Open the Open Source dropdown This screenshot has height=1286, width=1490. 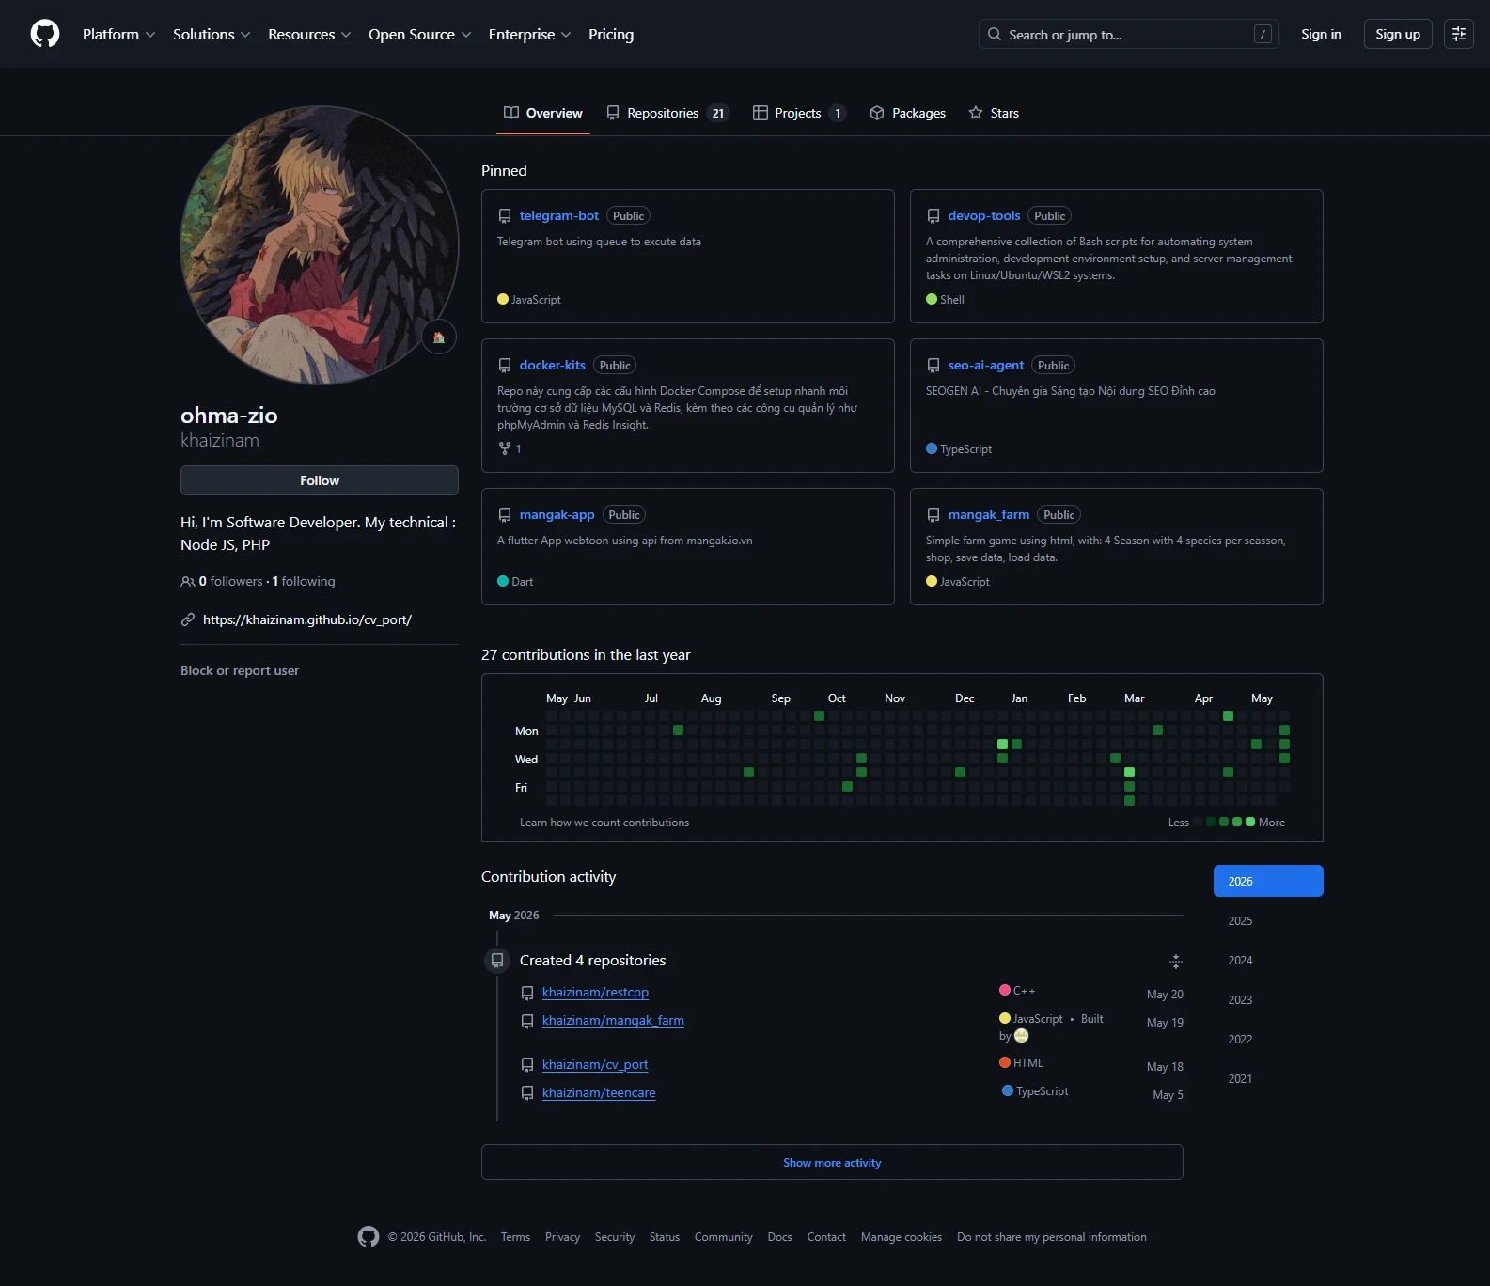[420, 34]
